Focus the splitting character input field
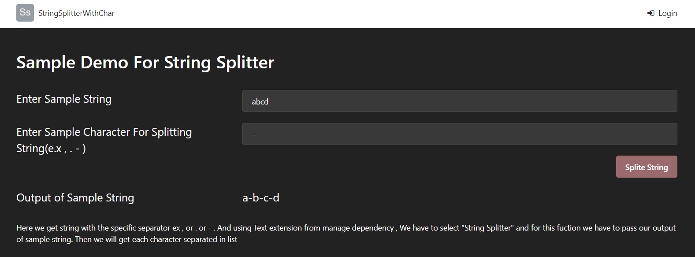The image size is (695, 257). 459,134
